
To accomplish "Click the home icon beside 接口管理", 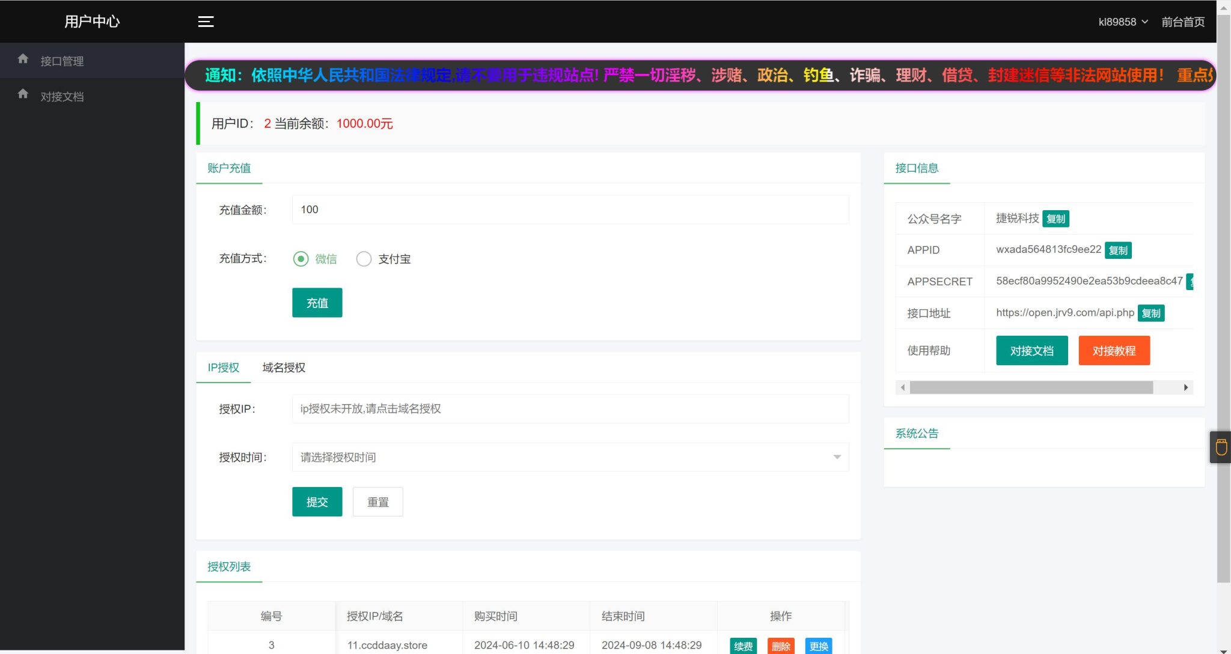I will point(23,58).
